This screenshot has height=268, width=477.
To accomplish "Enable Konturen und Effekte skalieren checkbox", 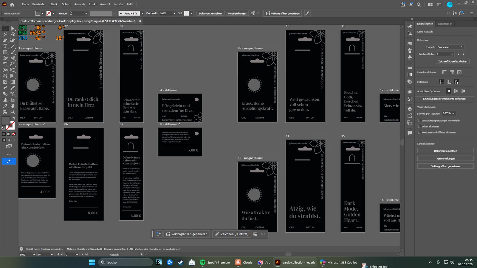I will click(419, 133).
